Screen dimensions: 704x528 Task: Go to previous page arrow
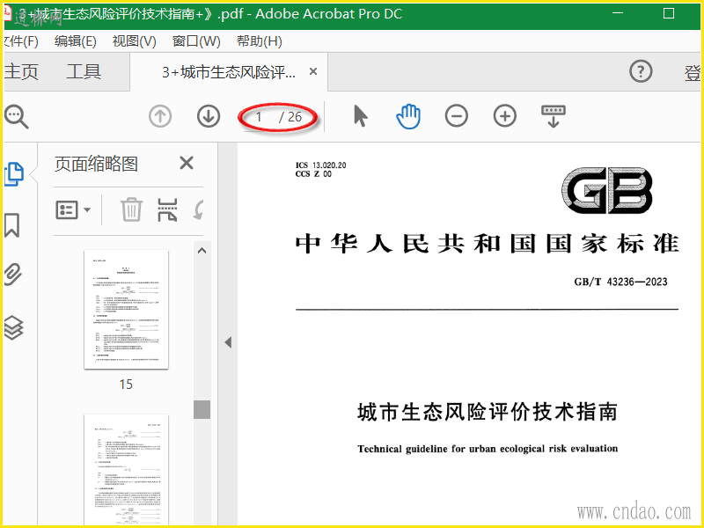[160, 116]
